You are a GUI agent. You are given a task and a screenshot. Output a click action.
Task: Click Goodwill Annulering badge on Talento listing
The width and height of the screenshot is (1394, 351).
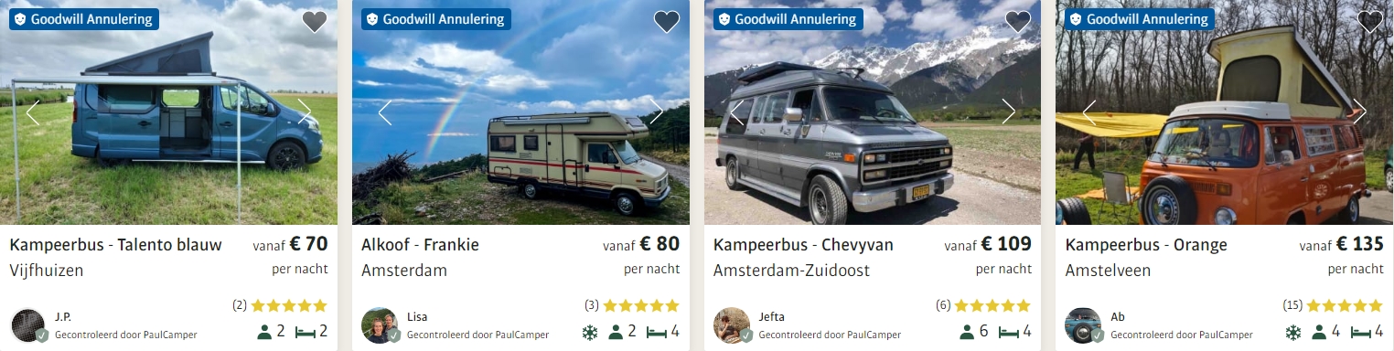click(x=84, y=19)
